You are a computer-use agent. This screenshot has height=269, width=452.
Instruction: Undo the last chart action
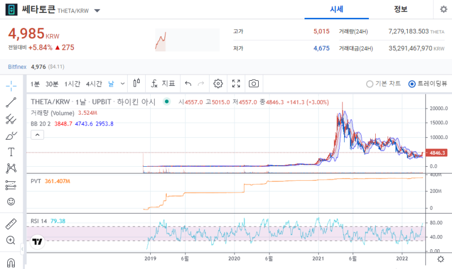point(188,84)
